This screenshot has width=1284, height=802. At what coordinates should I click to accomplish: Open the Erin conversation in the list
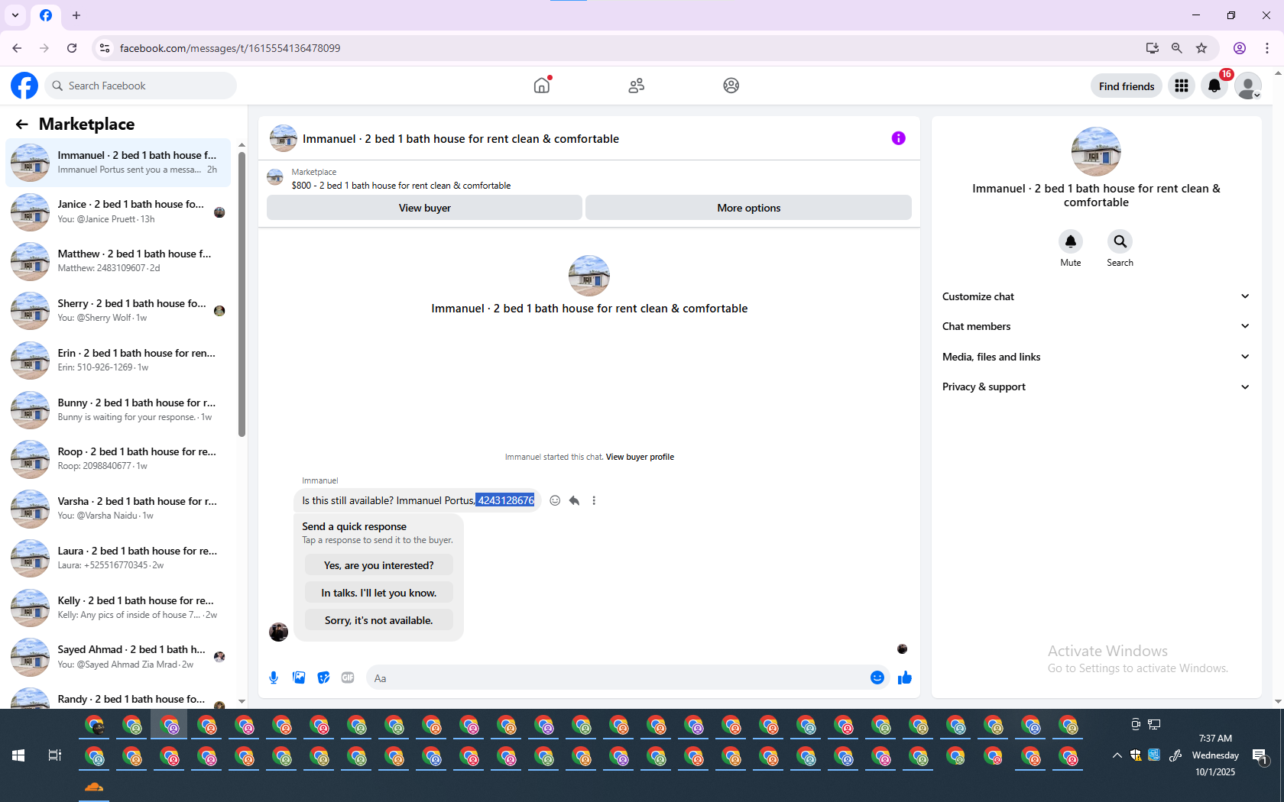point(118,361)
